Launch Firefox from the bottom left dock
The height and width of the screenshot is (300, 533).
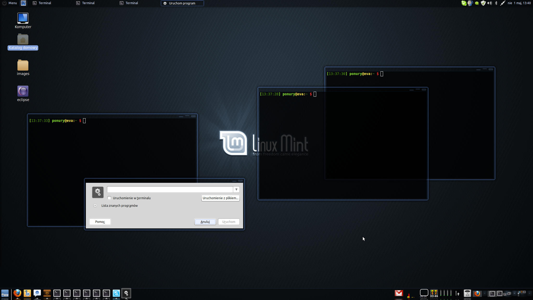tap(17, 293)
